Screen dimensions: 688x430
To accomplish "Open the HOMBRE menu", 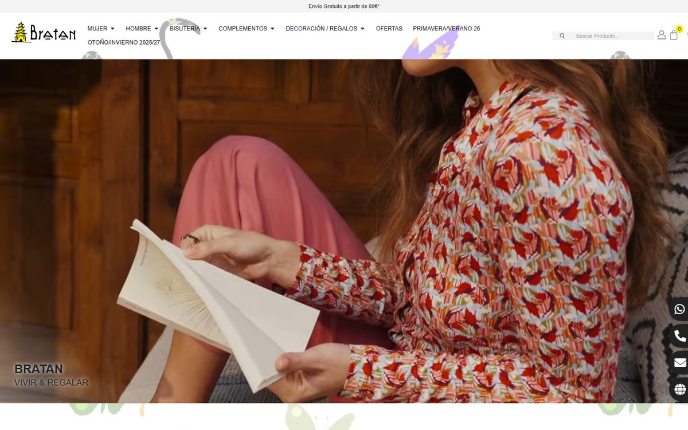I will click(139, 29).
